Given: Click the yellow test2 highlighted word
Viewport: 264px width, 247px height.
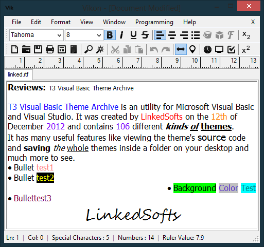Looking at the screenshot, I should pyautogui.click(x=45, y=178).
